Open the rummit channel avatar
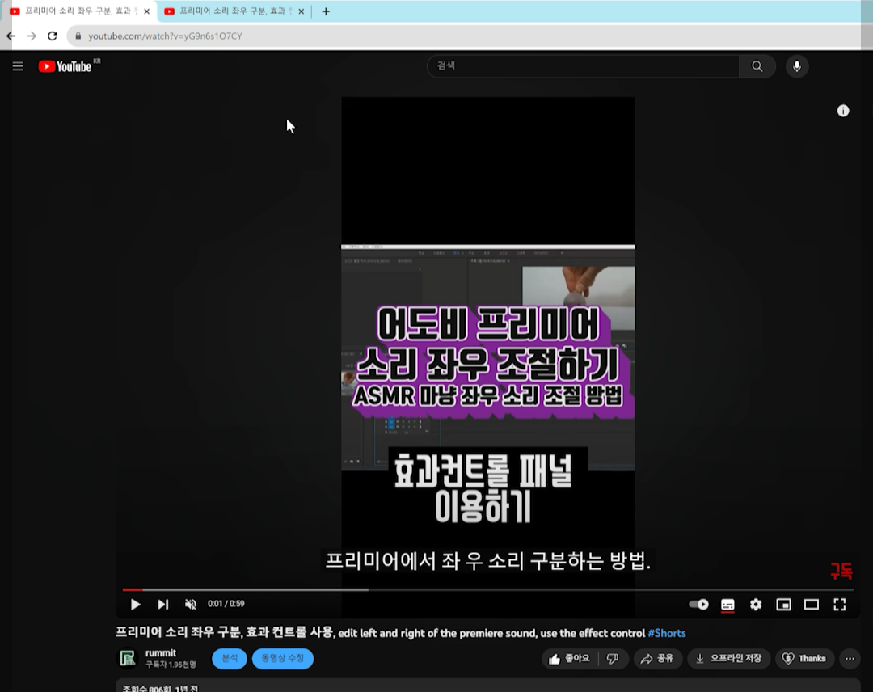Image resolution: width=873 pixels, height=692 pixels. pyautogui.click(x=128, y=658)
